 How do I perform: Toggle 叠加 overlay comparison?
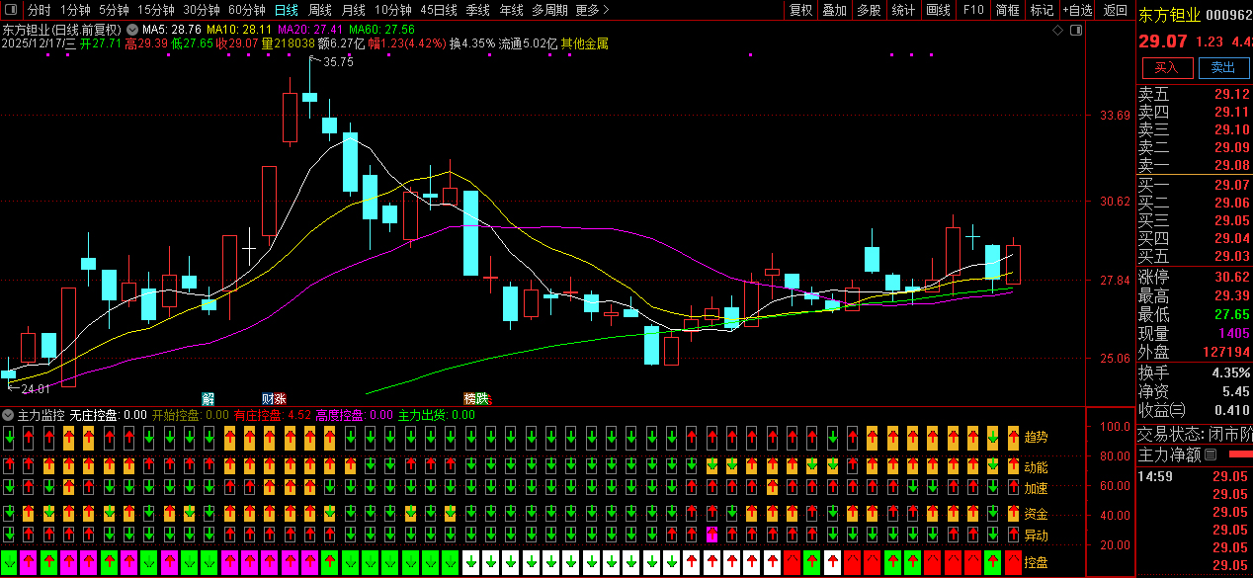(x=834, y=10)
